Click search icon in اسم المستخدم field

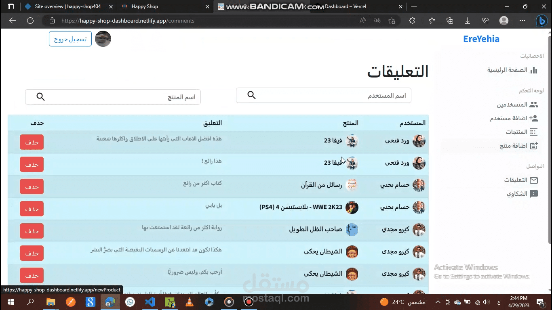pos(251,95)
